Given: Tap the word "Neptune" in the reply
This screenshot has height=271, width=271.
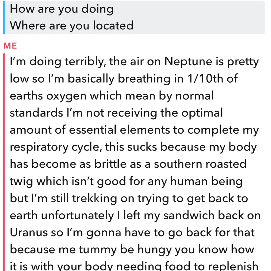Looking at the screenshot, I should [188, 62].
